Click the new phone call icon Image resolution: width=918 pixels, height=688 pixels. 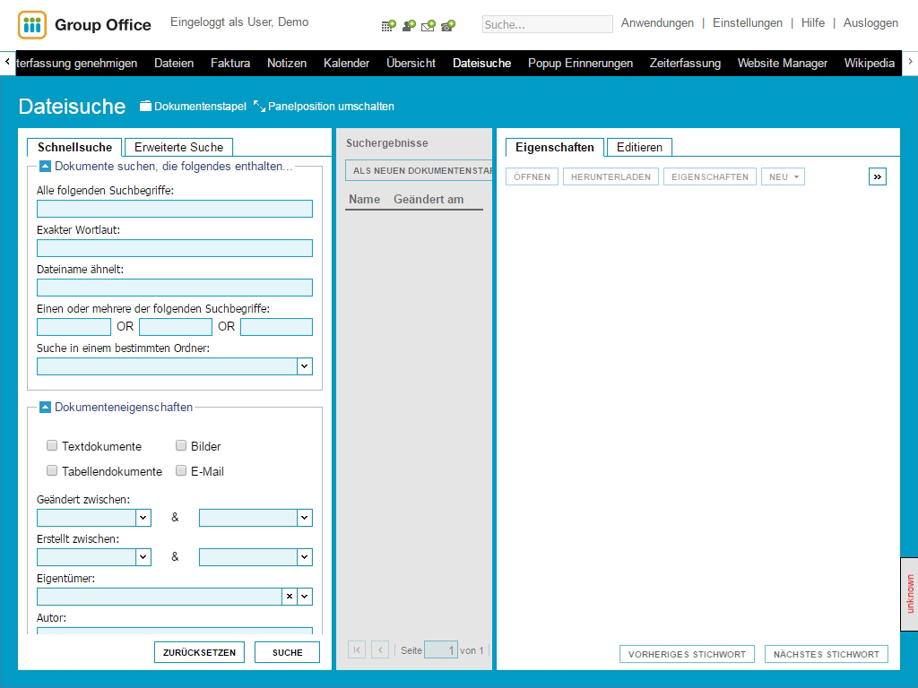[x=448, y=26]
